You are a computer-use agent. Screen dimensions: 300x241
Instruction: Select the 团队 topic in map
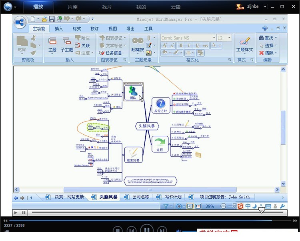coord(133,93)
